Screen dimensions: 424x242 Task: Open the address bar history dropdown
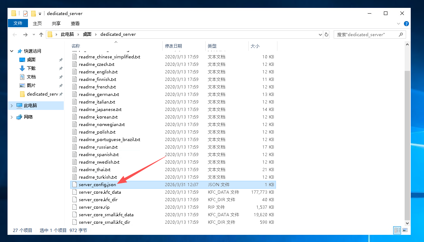(x=320, y=35)
